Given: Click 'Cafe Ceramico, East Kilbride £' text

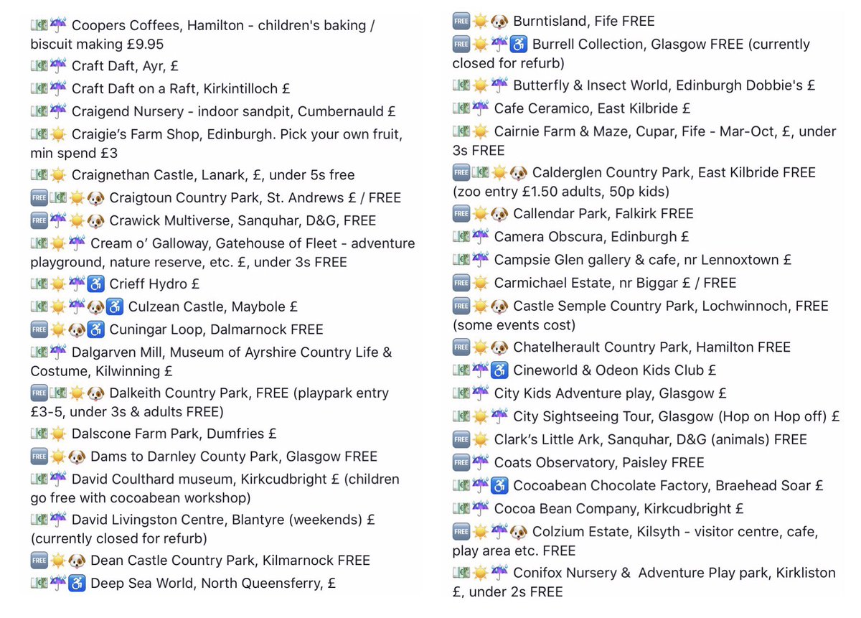Looking at the screenshot, I should tap(592, 108).
